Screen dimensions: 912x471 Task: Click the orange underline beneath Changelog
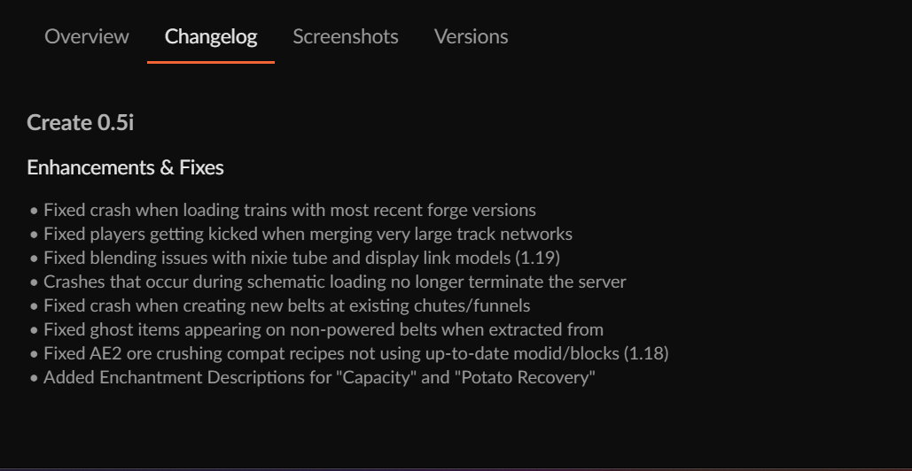(211, 63)
